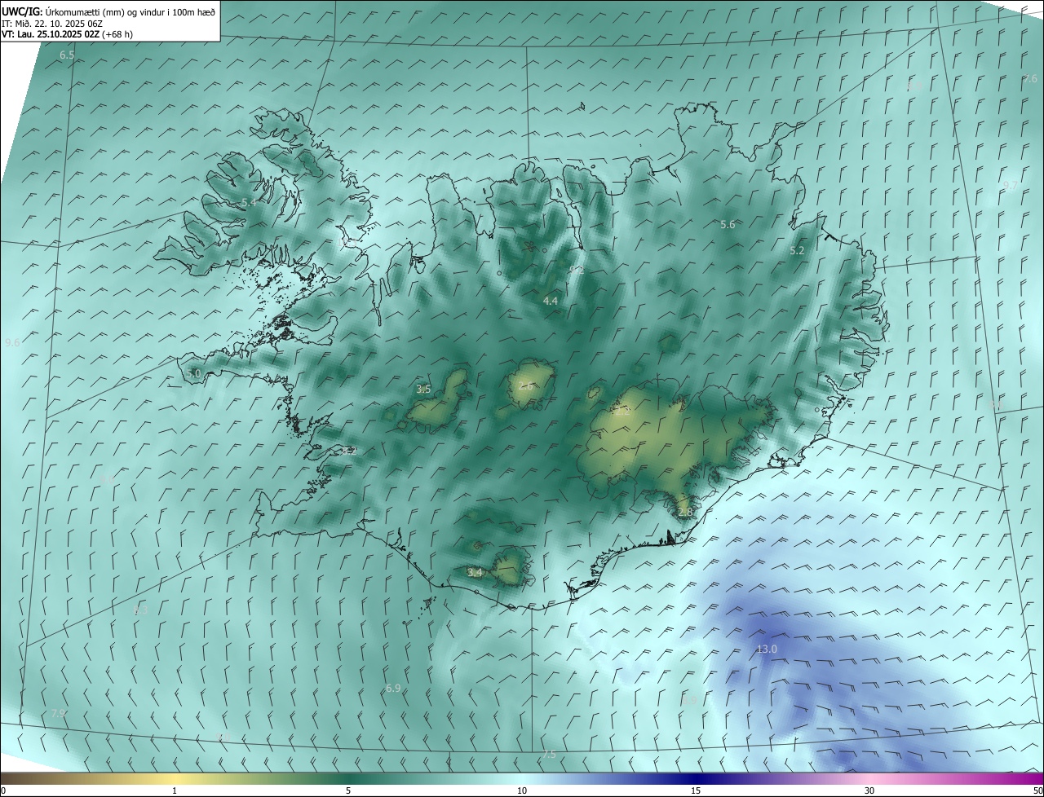
Task: Click the 7.6 value label
Action: click(1030, 79)
